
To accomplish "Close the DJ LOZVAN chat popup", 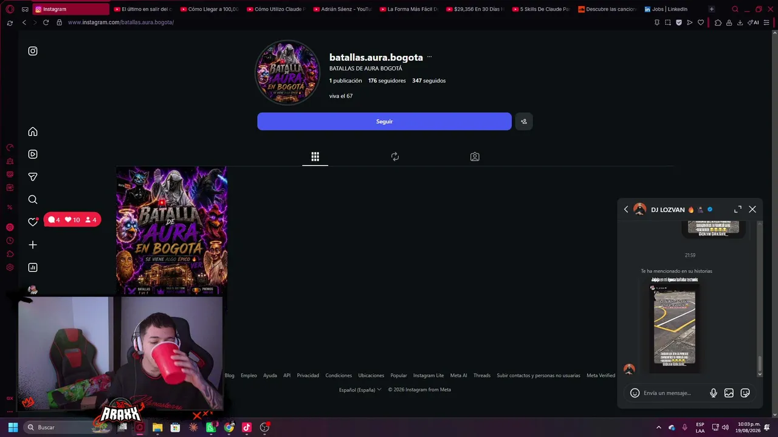I will coord(752,209).
